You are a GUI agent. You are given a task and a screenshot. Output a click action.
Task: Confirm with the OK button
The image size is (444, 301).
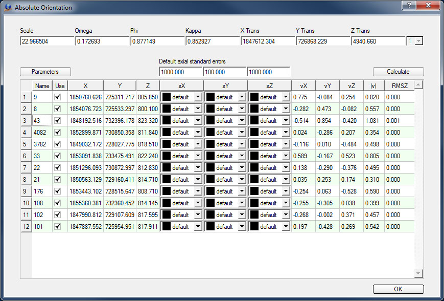[398, 289]
